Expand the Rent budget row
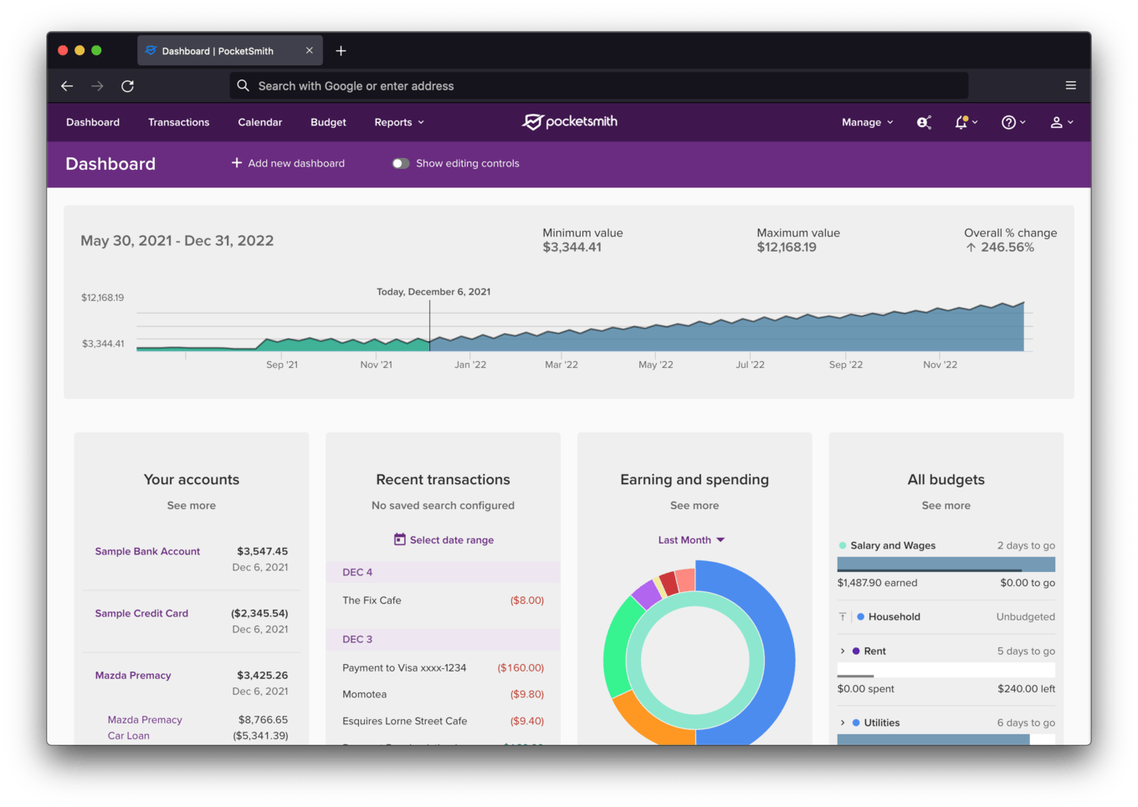Screen dimensions: 1138x807 [x=842, y=651]
